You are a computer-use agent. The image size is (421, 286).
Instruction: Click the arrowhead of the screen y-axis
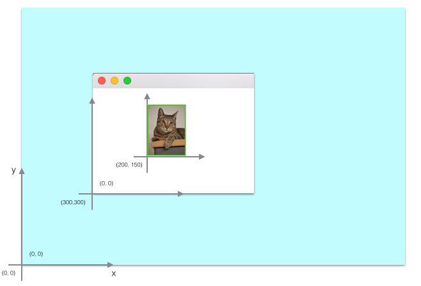[22, 171]
